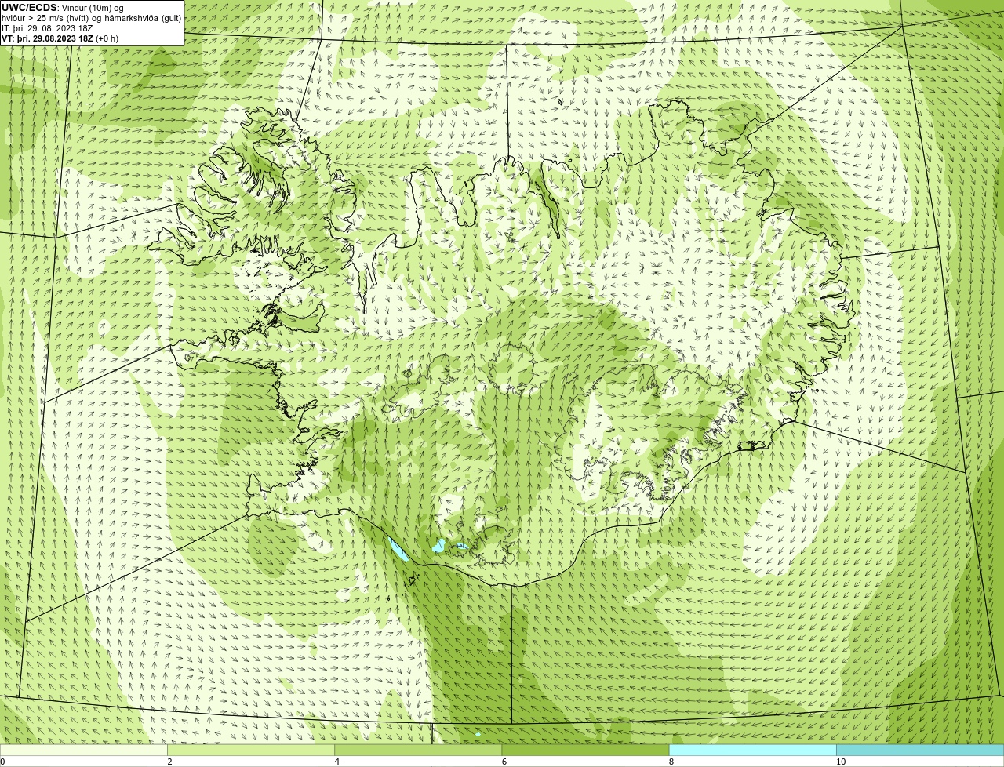Click the colorbar label '2'
Screen dimensions: 1004x767
click(169, 762)
